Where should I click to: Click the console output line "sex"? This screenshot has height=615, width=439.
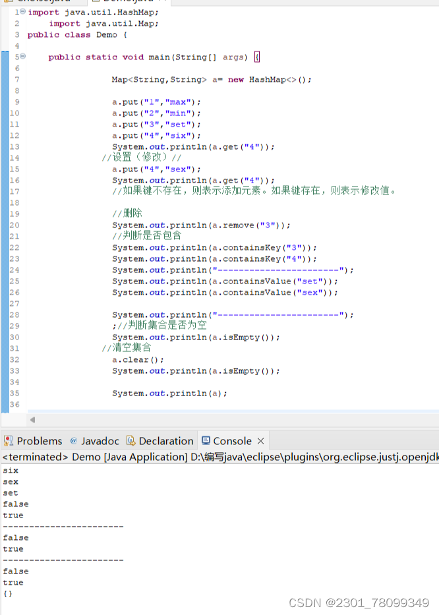coord(11,482)
